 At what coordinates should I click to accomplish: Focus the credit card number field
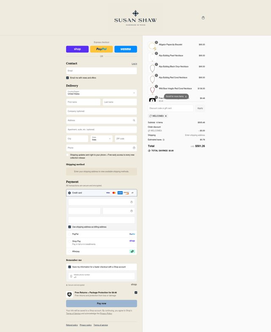click(x=102, y=202)
